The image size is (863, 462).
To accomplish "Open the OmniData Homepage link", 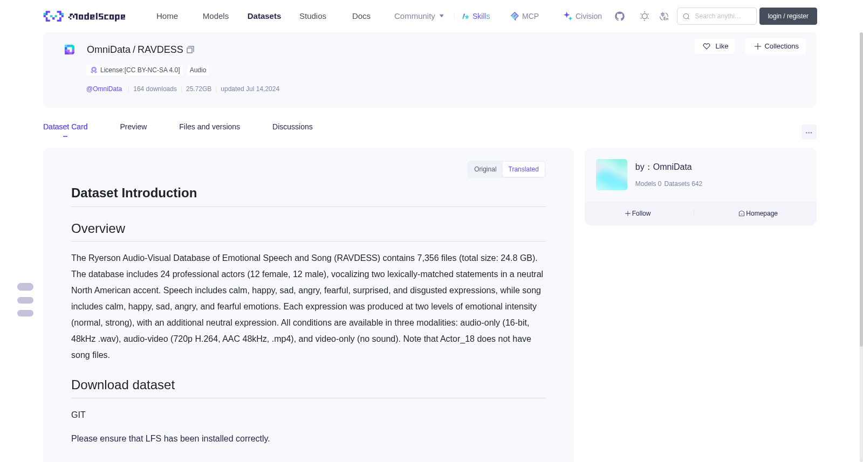I will 758,213.
